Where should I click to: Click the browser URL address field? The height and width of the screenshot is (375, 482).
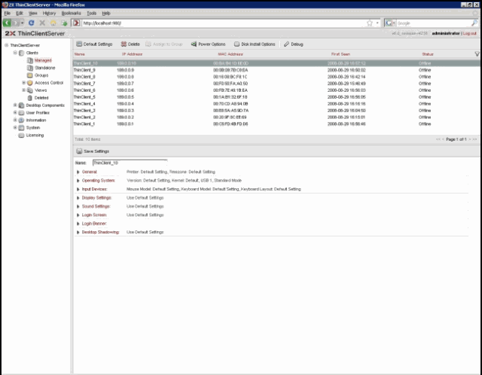point(224,23)
